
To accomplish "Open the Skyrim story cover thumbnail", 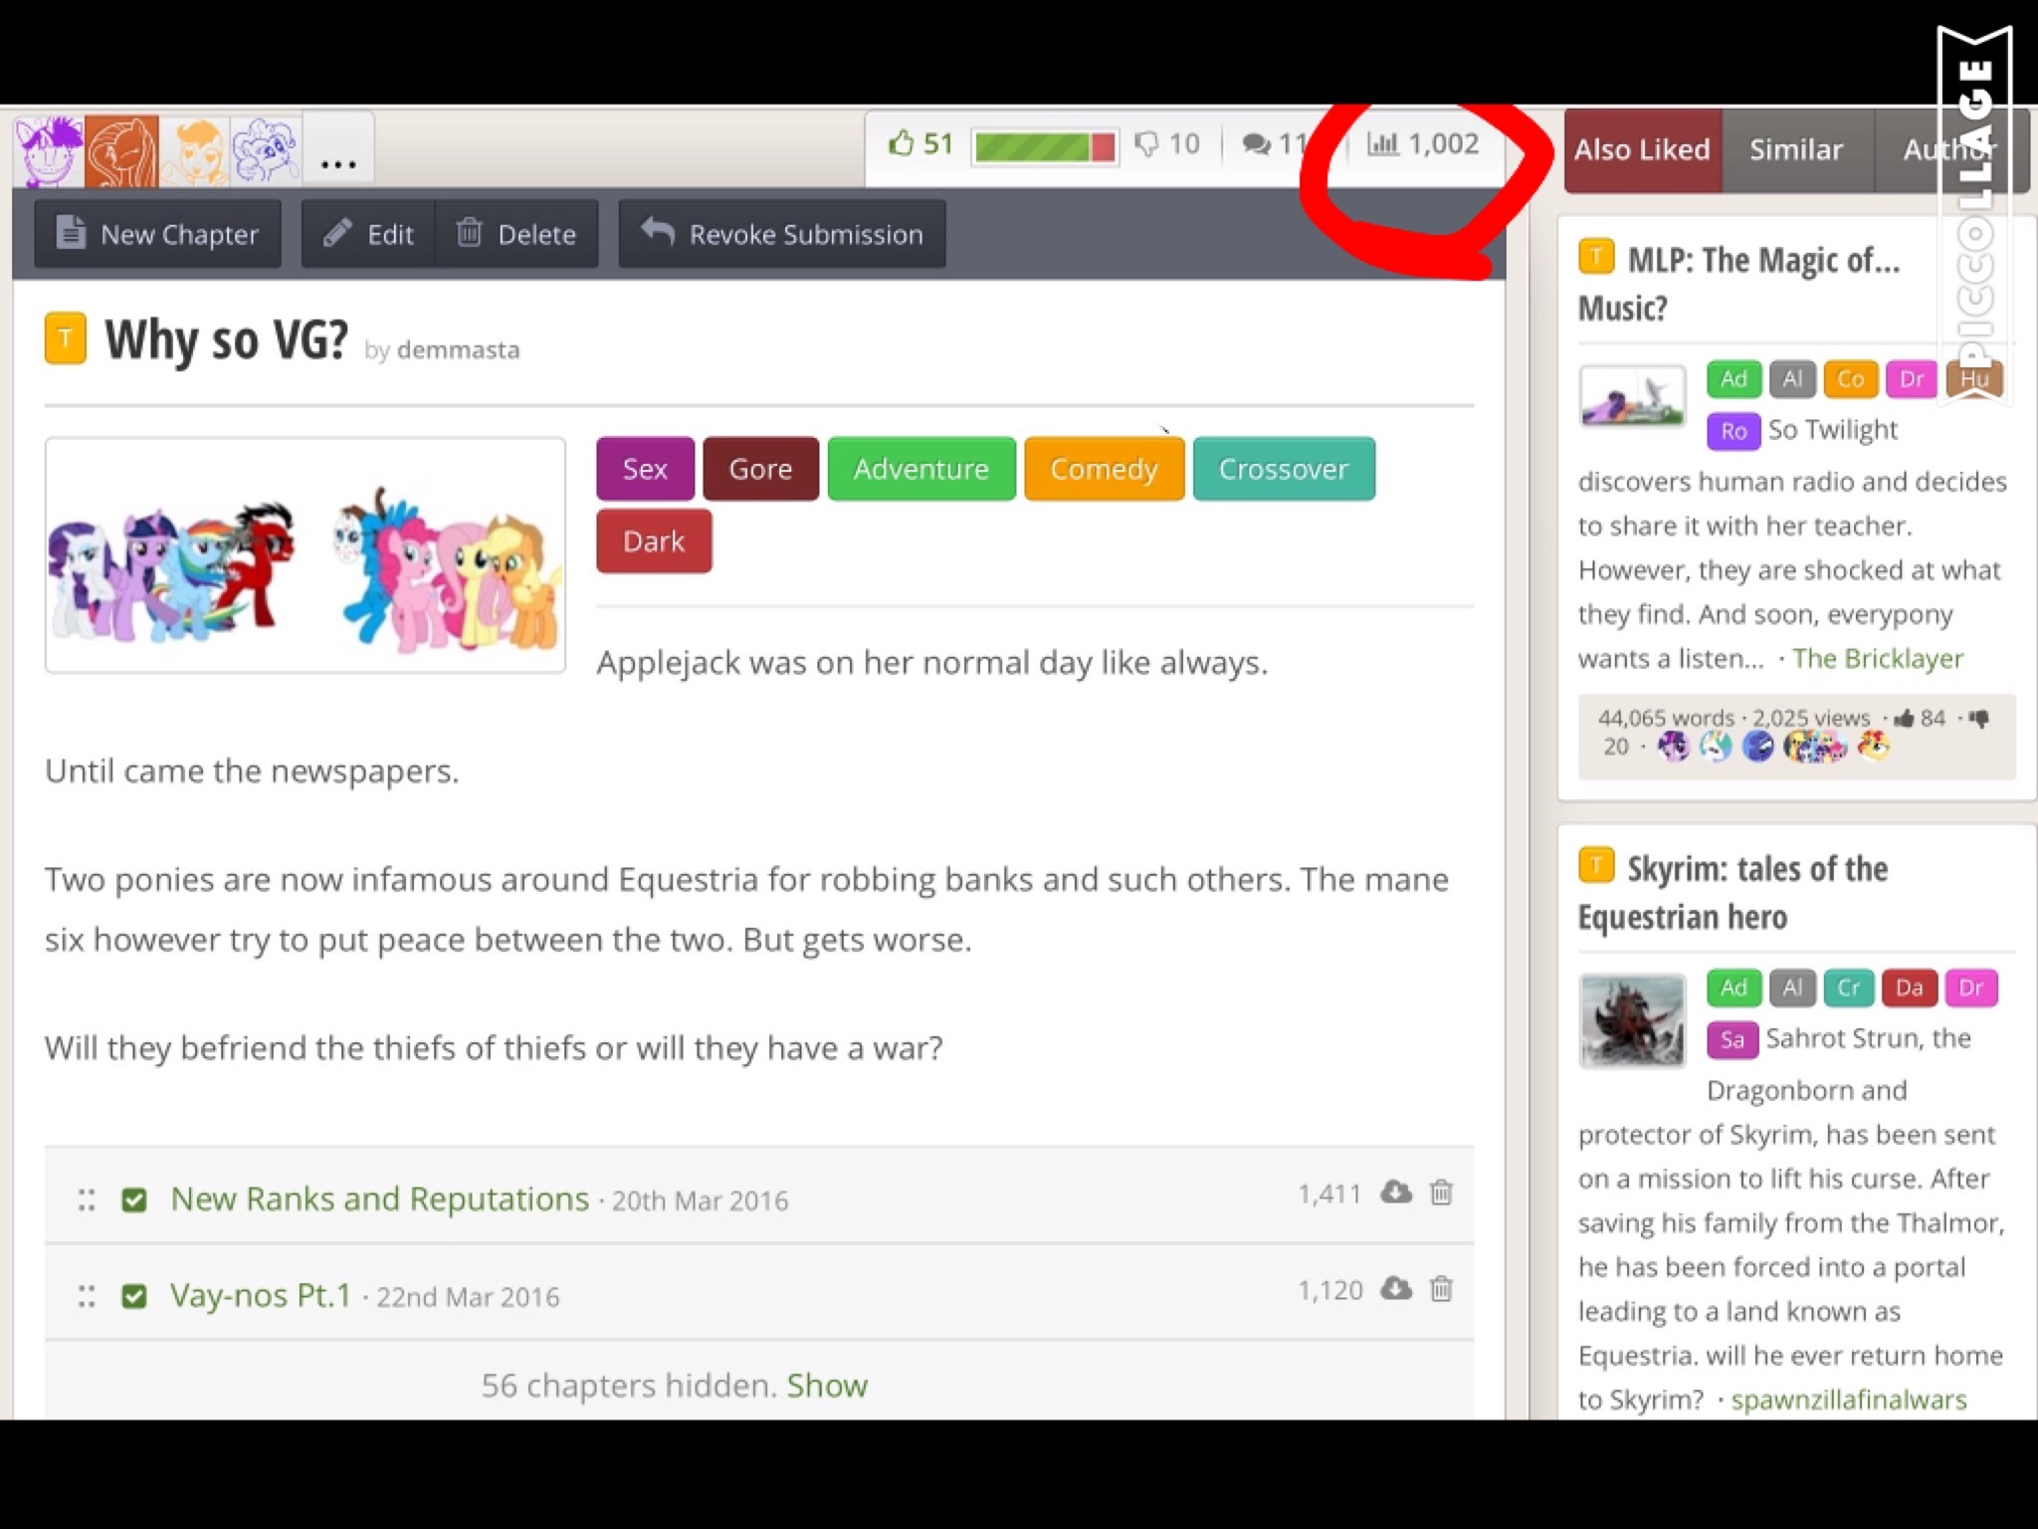I will (1633, 1021).
